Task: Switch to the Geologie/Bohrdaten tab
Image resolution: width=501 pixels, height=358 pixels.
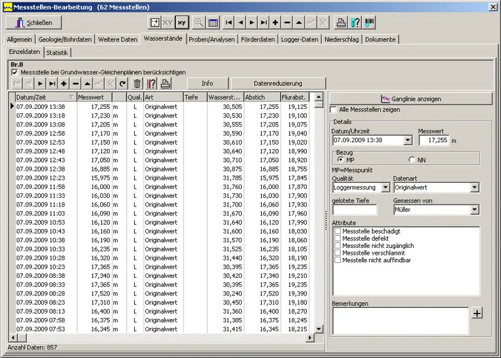Action: click(65, 39)
